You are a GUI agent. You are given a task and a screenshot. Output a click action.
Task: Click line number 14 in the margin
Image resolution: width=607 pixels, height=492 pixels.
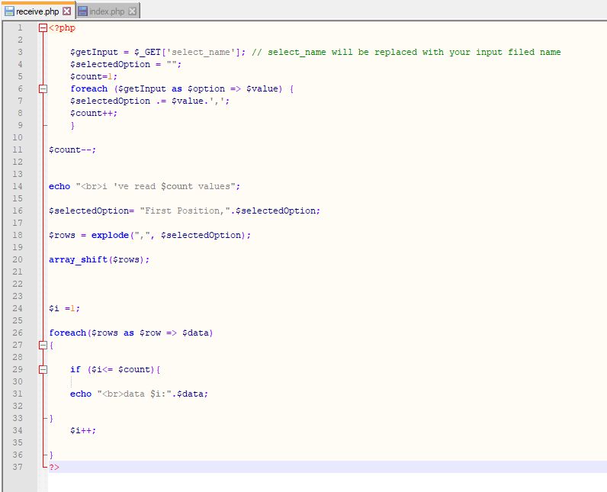click(18, 186)
